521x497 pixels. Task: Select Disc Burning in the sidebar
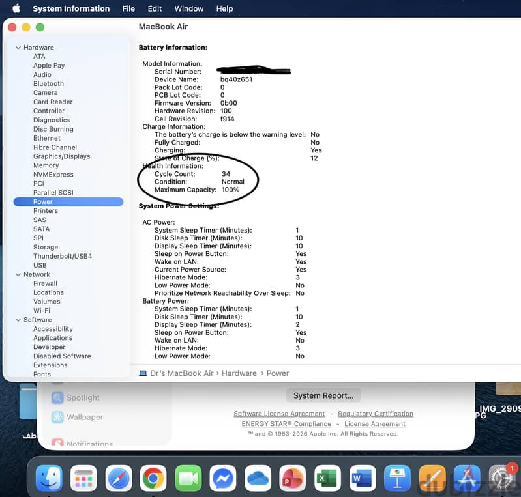[x=53, y=129]
